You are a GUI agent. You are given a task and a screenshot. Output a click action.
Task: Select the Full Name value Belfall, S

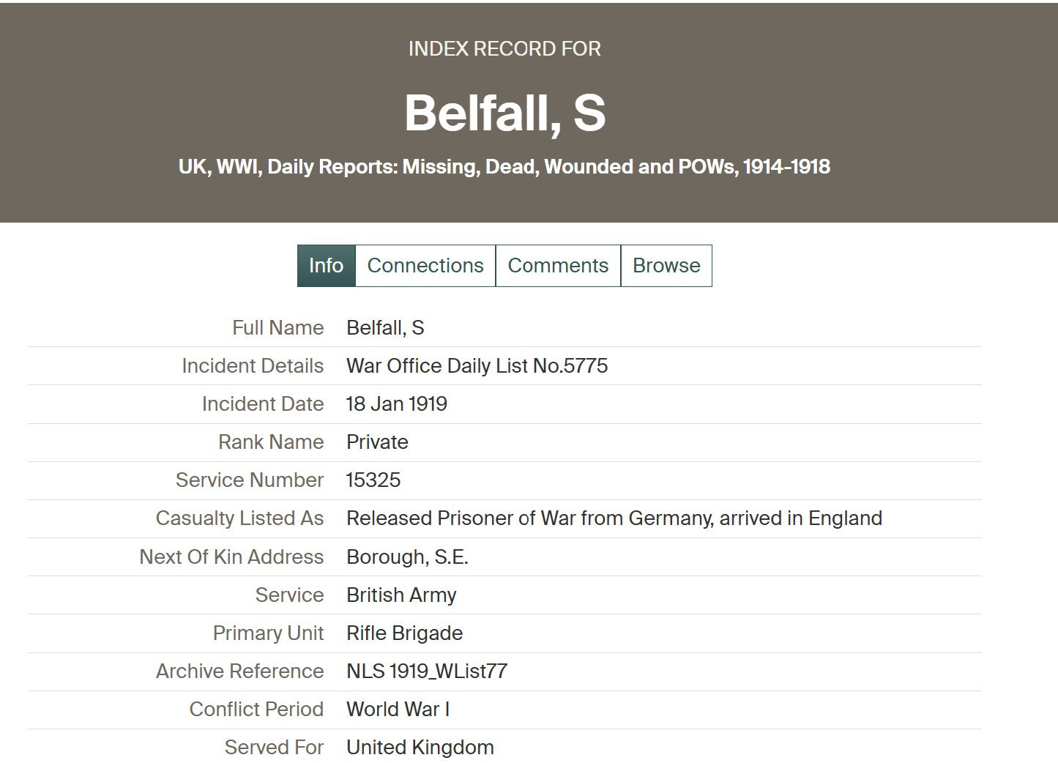coord(385,327)
